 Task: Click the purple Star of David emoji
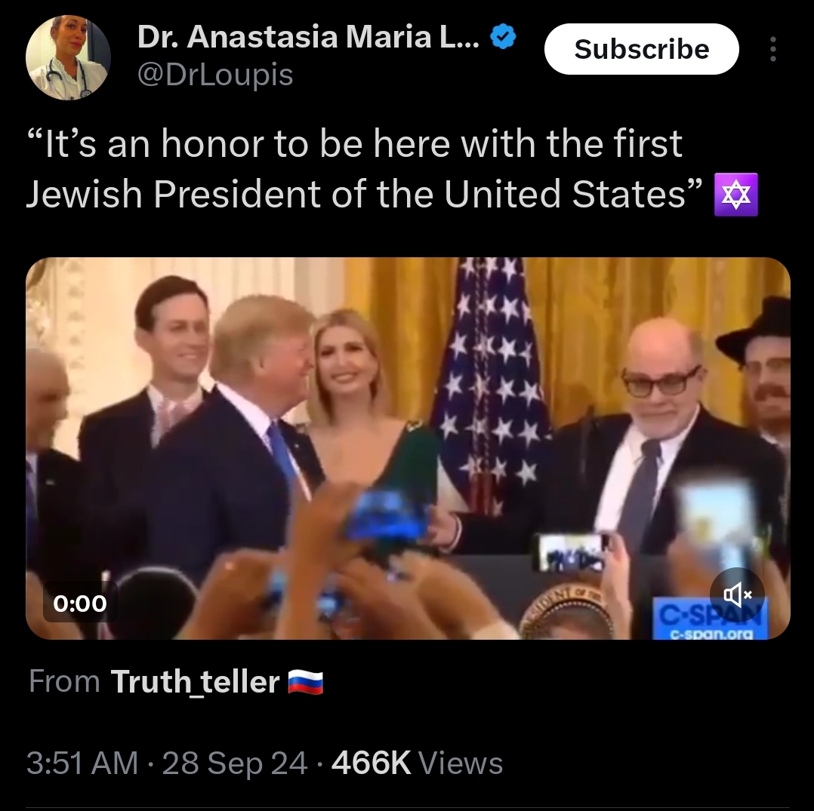tap(736, 195)
